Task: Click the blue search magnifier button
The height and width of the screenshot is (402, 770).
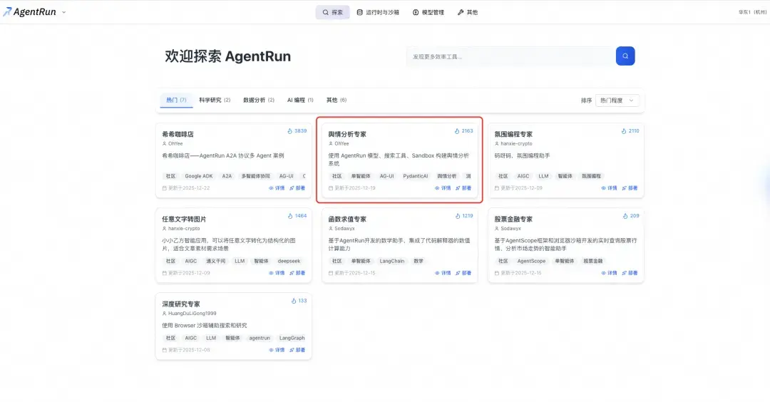Action: (x=625, y=56)
